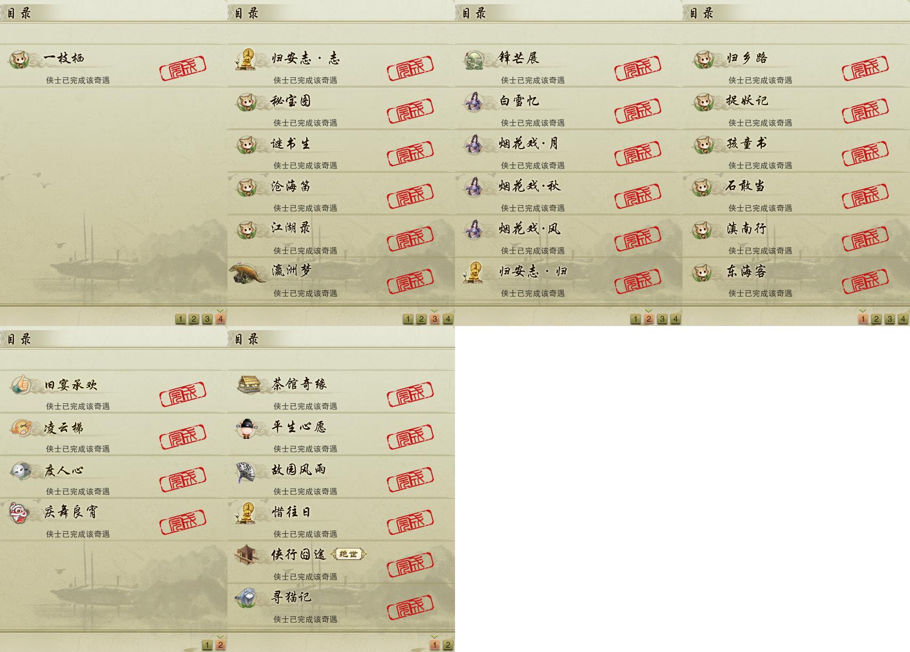Switch to page 4 in the 归安志·志 panel
910x652 pixels.
pos(448,319)
